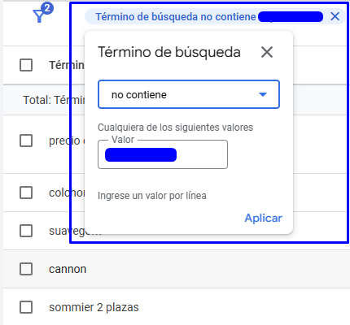
Task: Check the box for the 'precio' row
Action: click(26, 141)
